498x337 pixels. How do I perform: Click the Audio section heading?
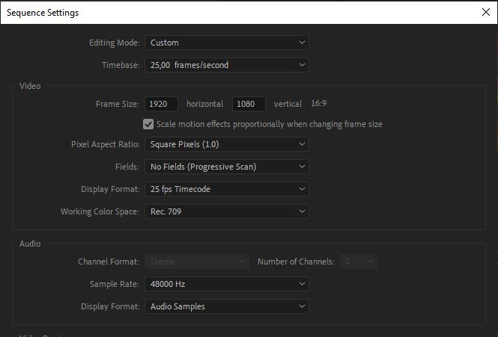tap(30, 244)
